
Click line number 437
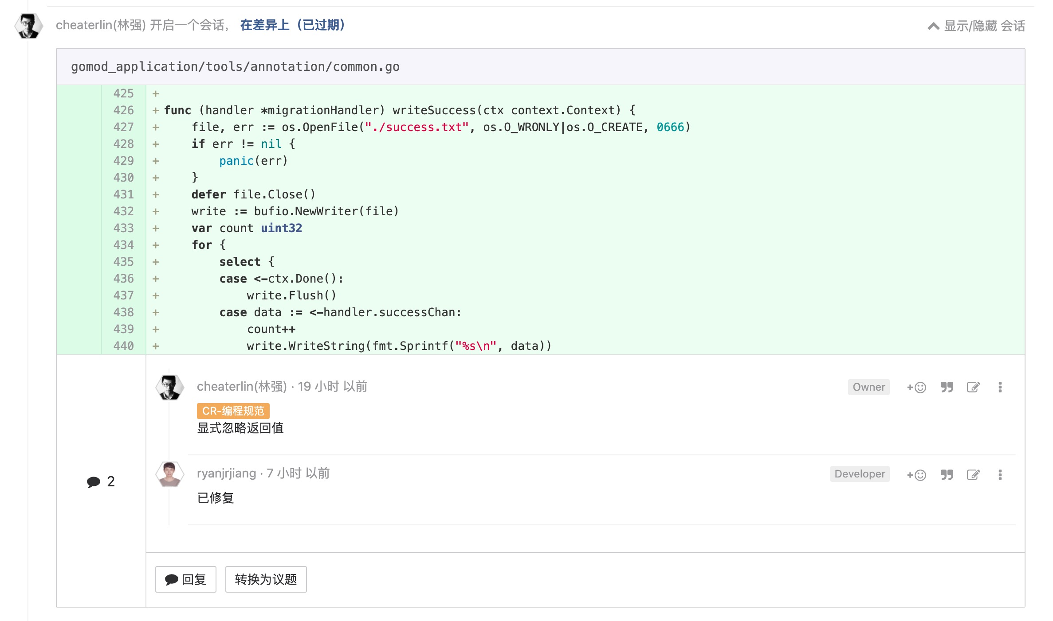click(x=123, y=295)
